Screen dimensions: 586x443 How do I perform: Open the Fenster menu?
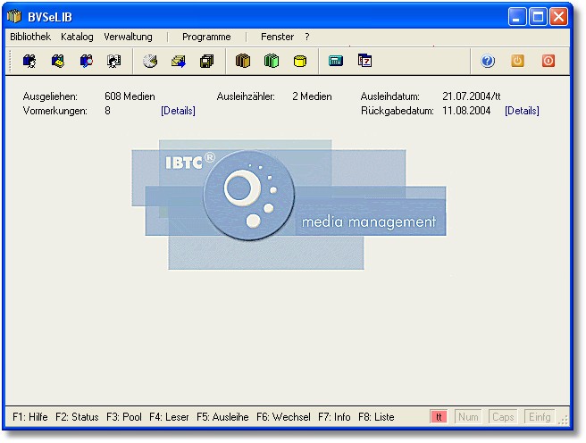[277, 37]
